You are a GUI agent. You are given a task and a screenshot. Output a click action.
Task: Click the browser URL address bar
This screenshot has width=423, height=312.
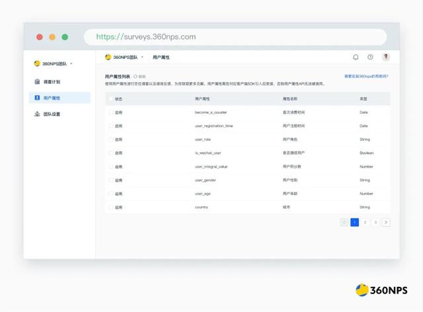[231, 37]
